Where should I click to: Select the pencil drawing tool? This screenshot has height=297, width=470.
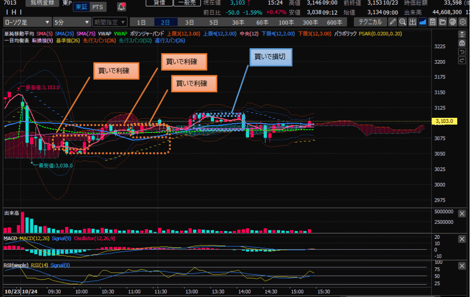point(393,22)
